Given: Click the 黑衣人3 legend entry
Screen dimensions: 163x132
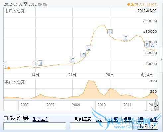Looking at the screenshot, I should 136,5.
